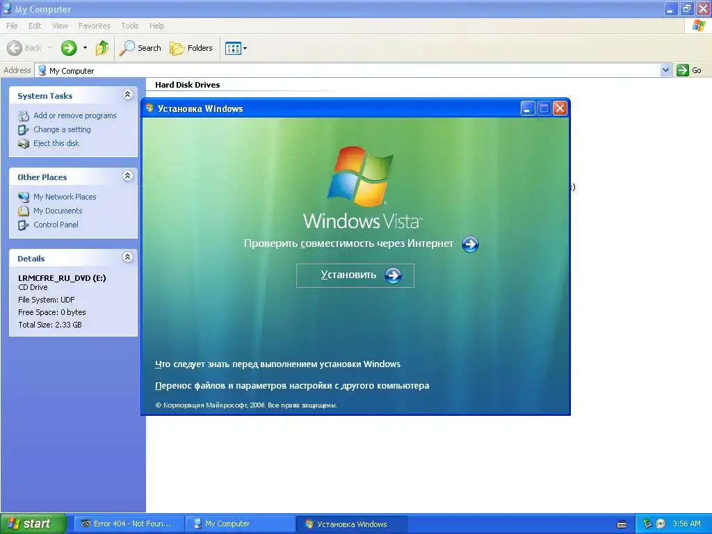Open My Documents link
The image size is (712, 534).
click(58, 211)
